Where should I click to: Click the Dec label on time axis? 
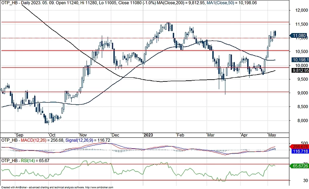click(x=115, y=135)
